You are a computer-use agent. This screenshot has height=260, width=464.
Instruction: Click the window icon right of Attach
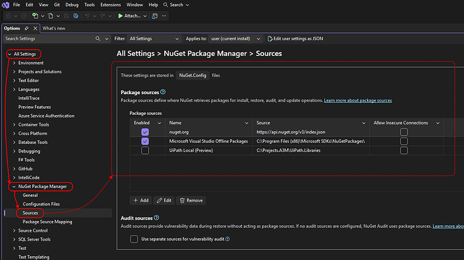pyautogui.click(x=155, y=16)
